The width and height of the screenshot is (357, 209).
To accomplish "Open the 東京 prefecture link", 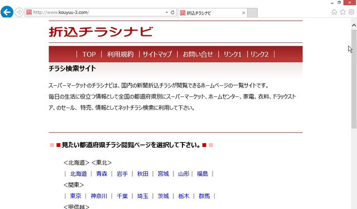I will 75,196.
